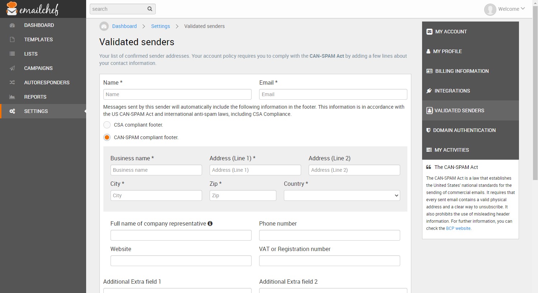Click the emailchef logo
538x293 pixels.
coord(32,9)
